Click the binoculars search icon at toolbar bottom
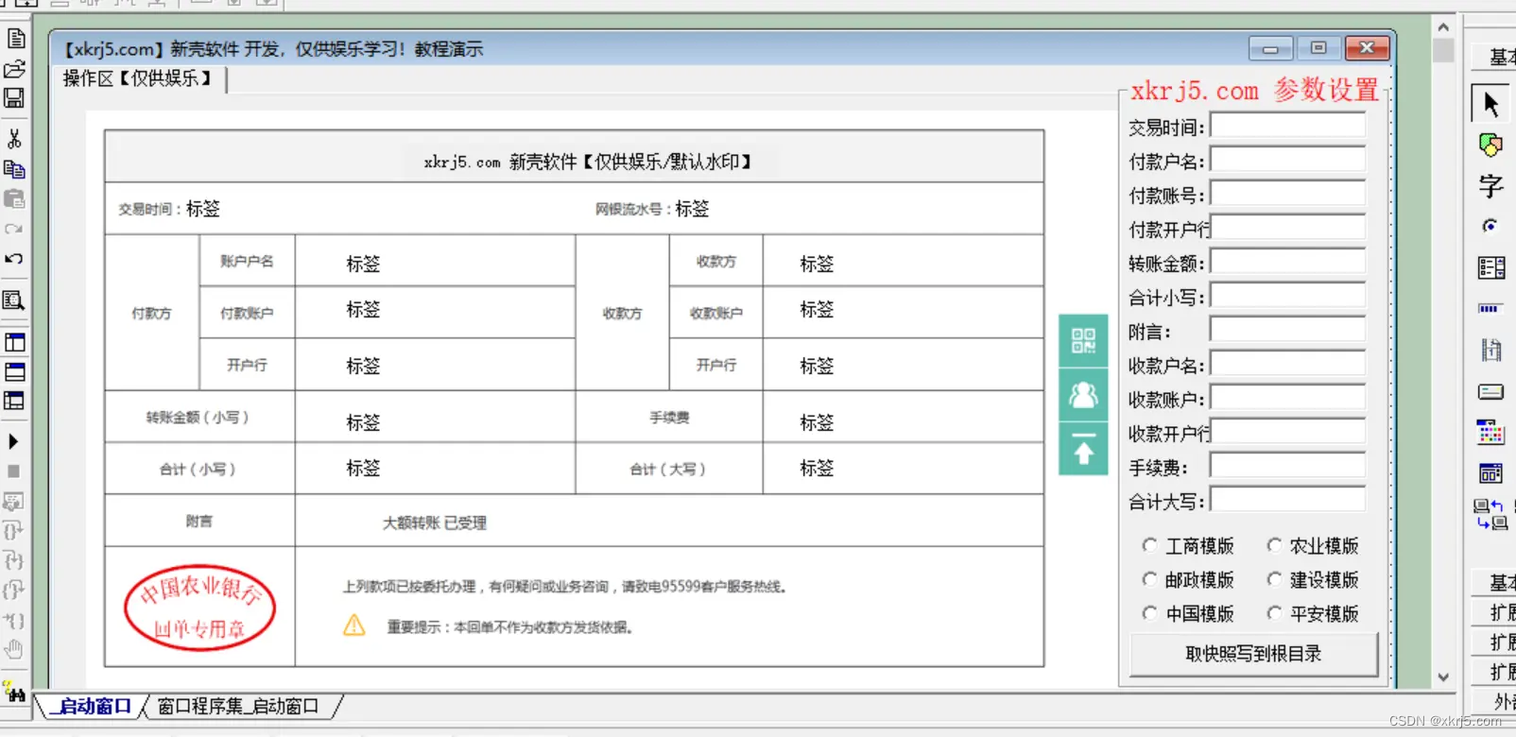The image size is (1516, 737). pos(14,694)
